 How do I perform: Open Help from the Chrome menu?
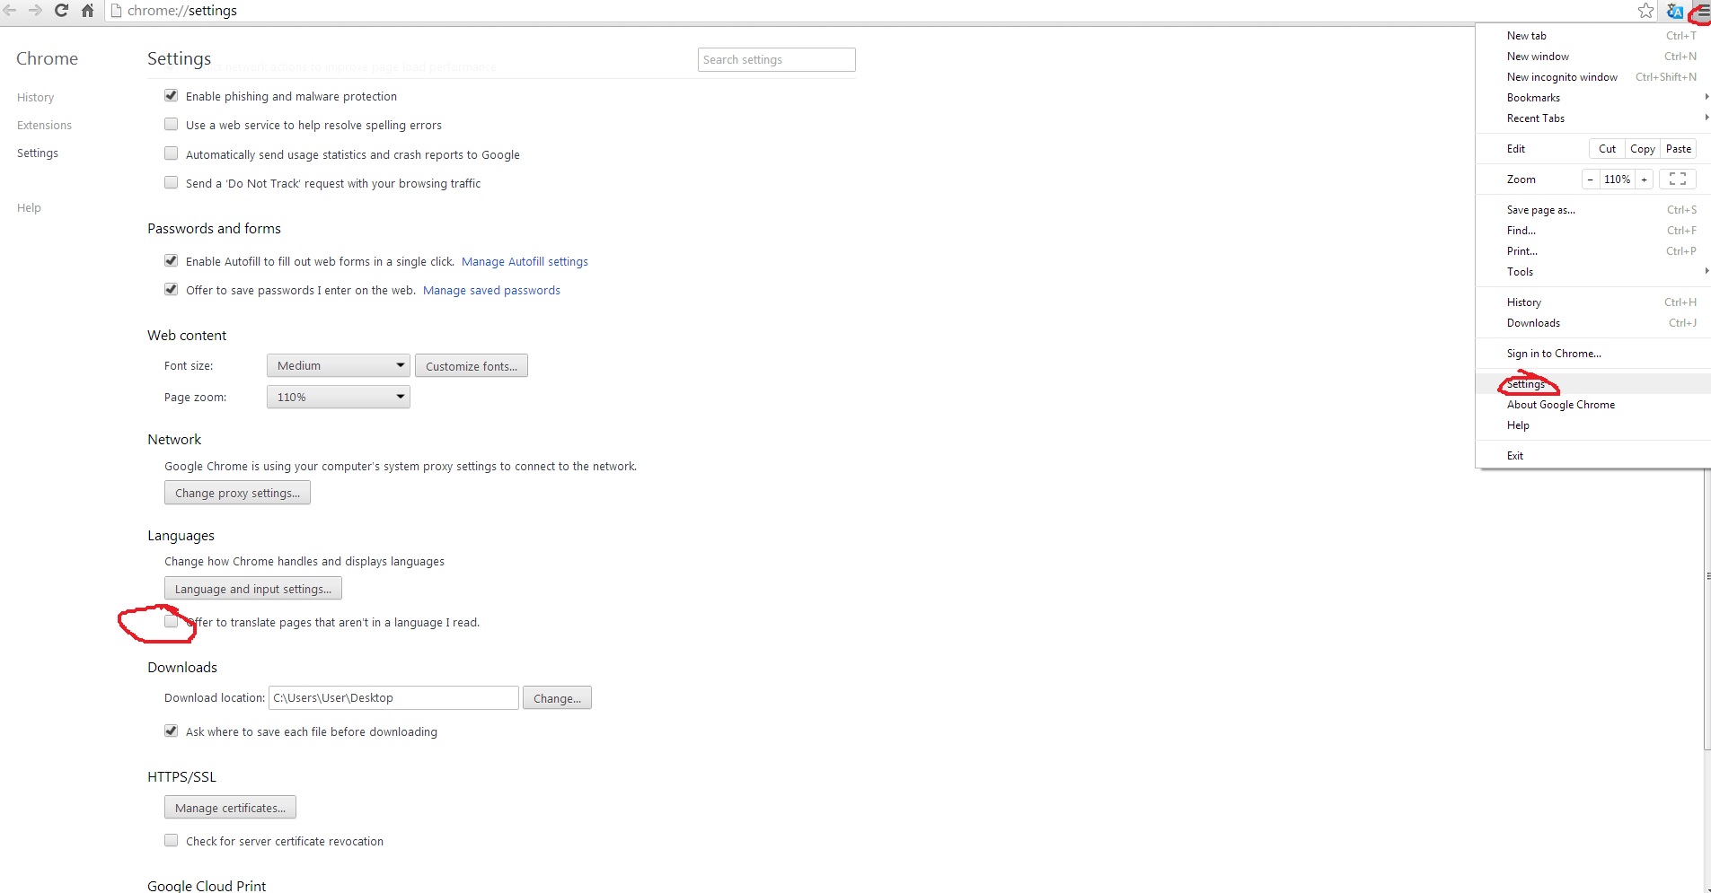click(x=1592, y=425)
